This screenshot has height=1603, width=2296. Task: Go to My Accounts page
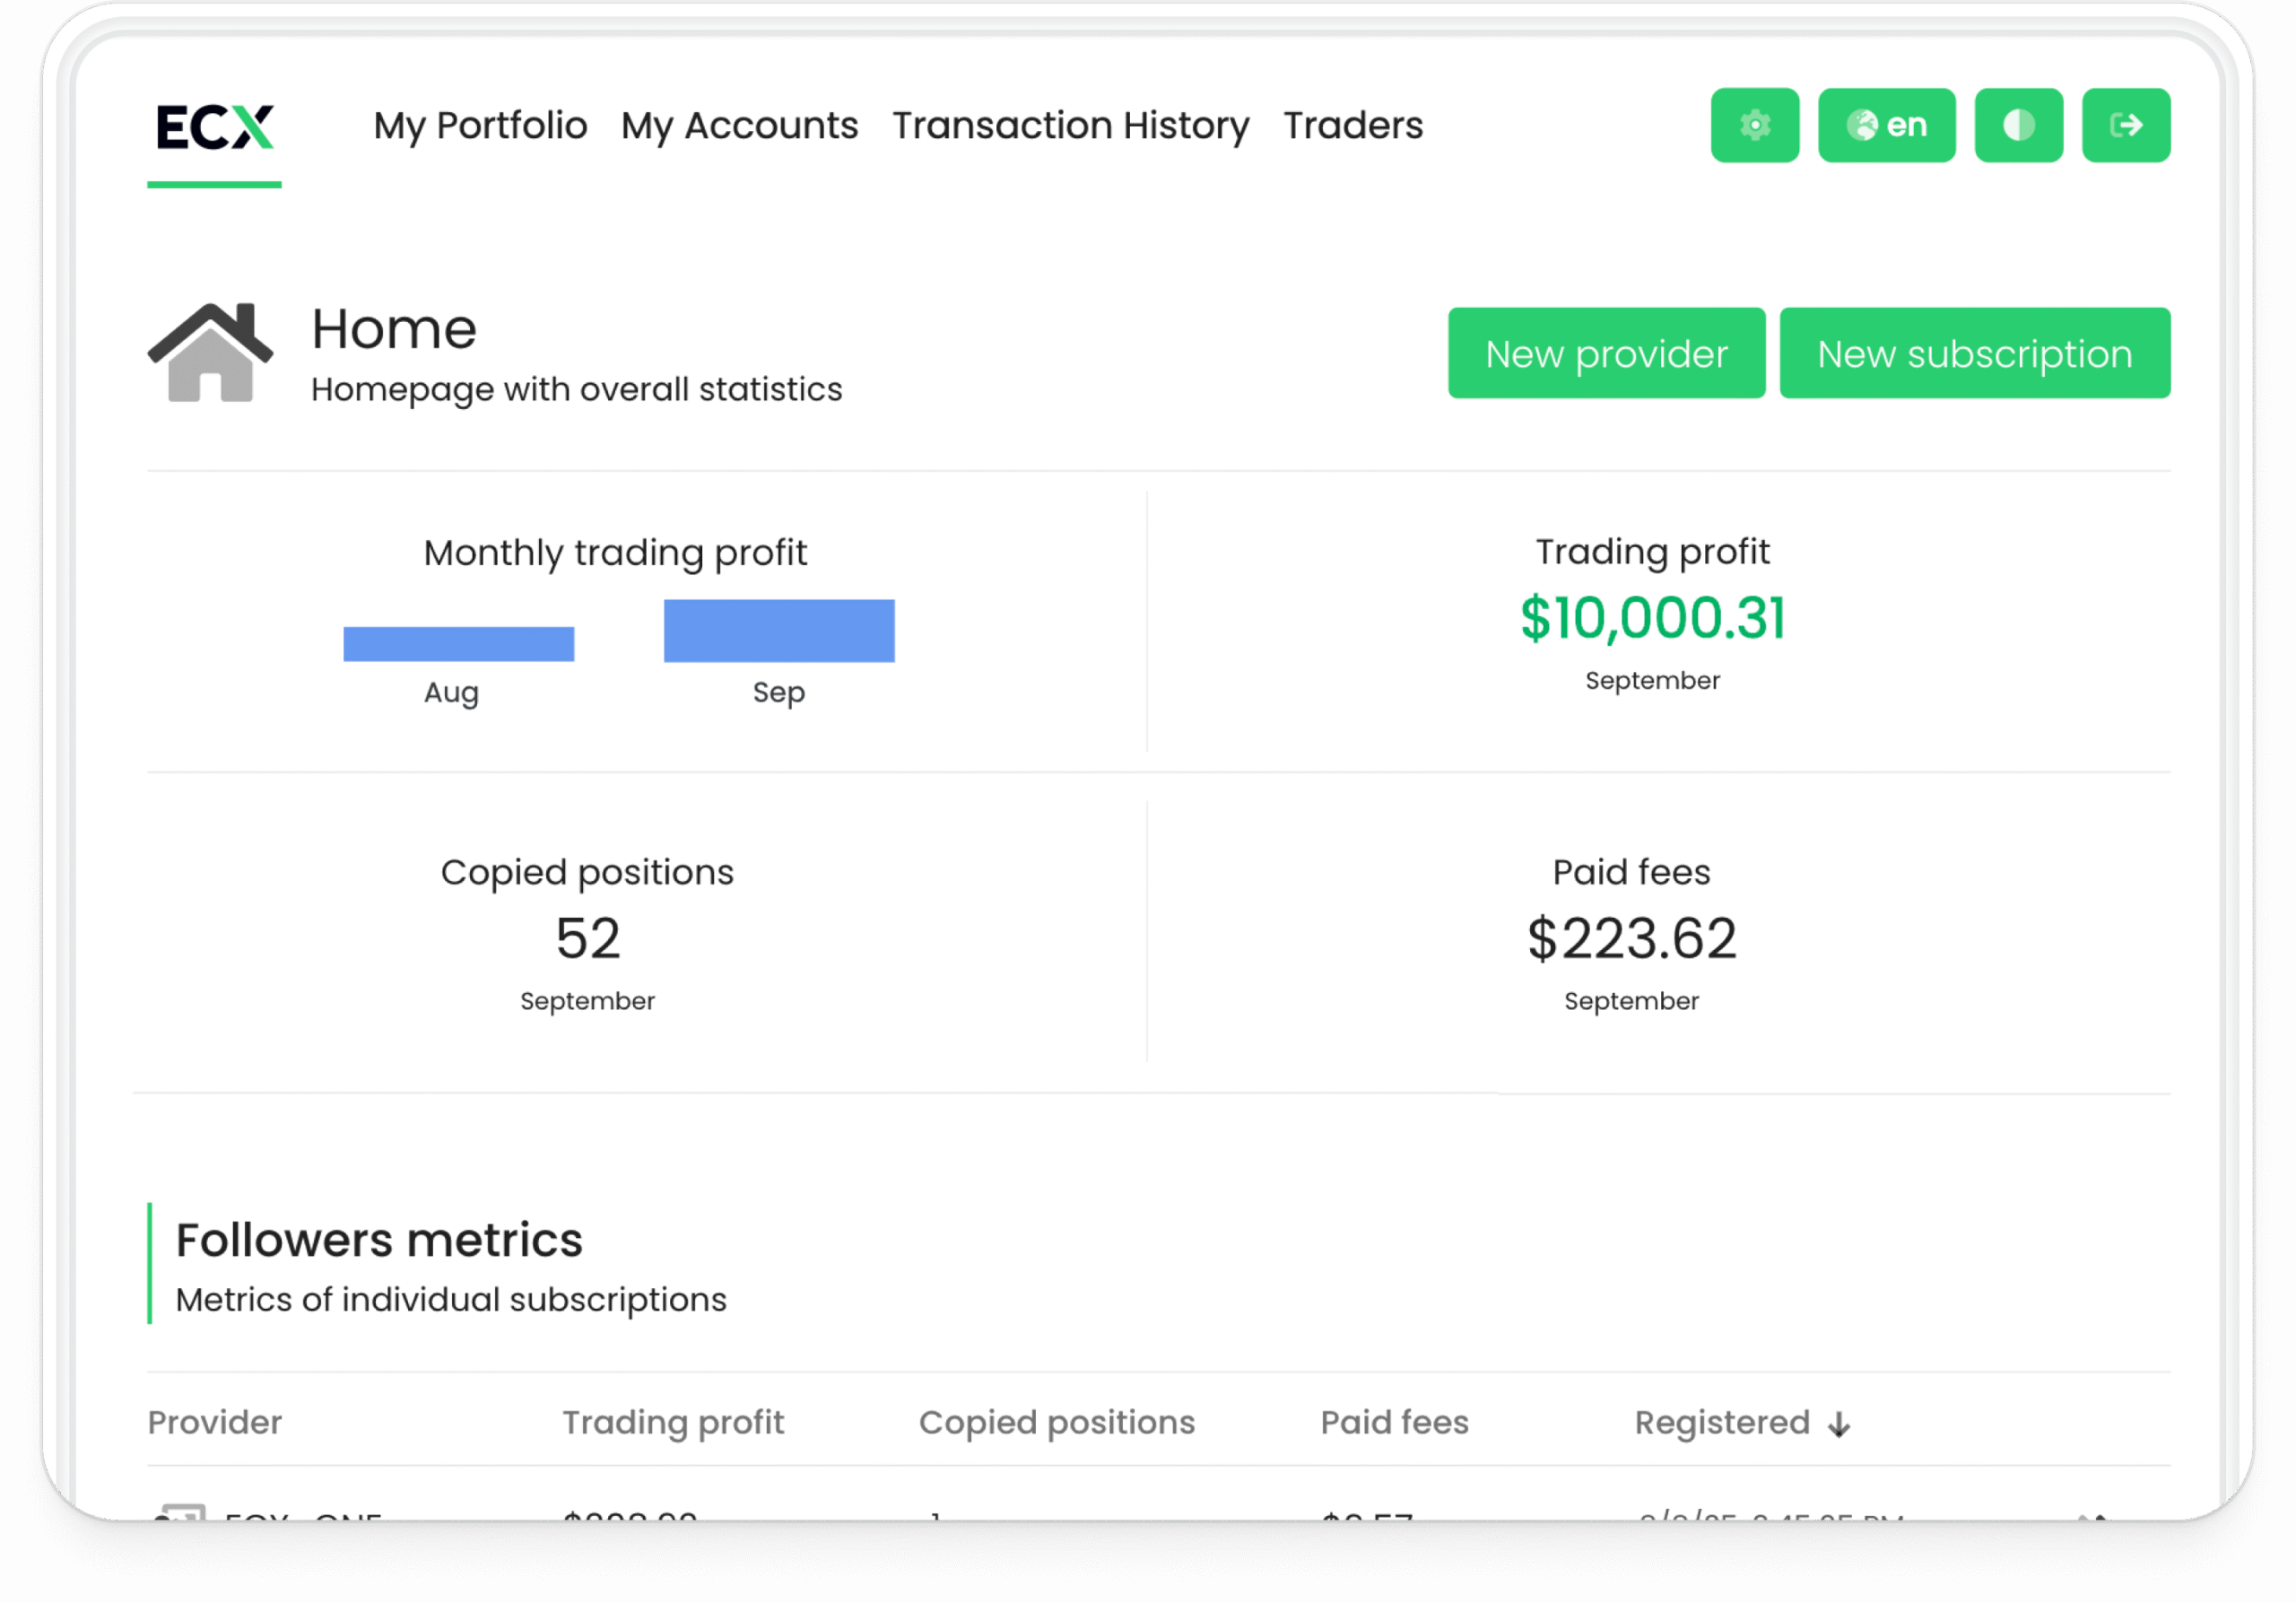coord(739,126)
